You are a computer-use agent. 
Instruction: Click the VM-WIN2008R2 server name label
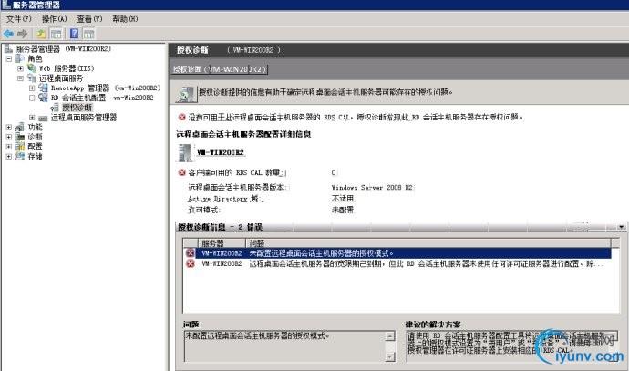click(221, 153)
